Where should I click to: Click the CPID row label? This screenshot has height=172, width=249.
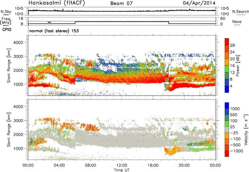coord(7,29)
